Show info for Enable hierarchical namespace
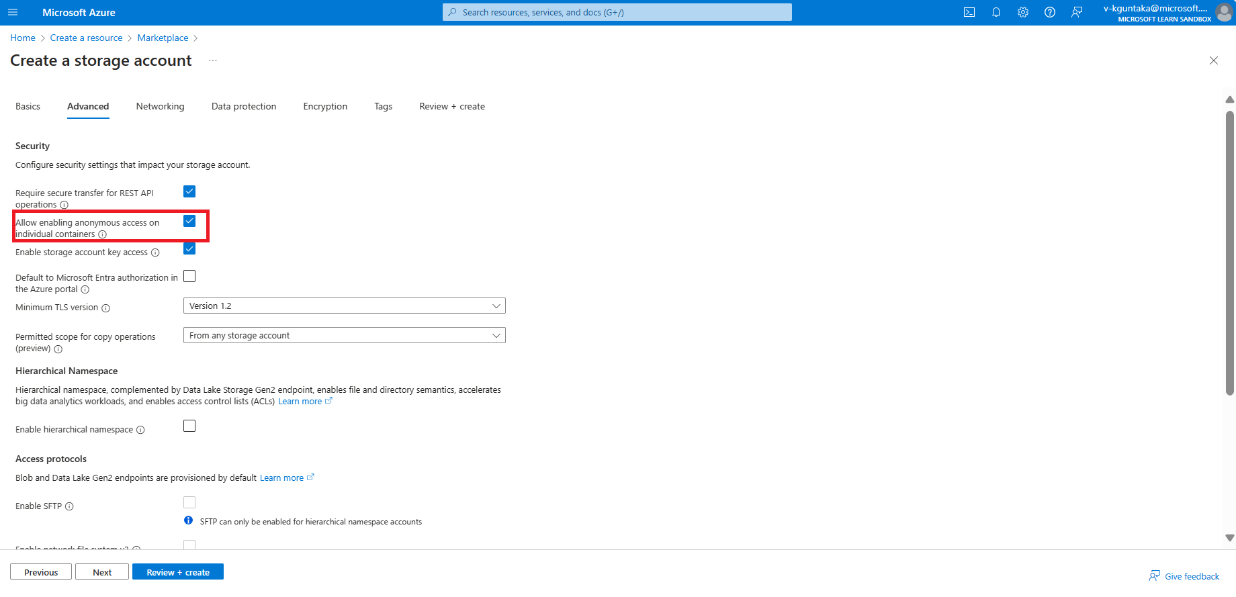This screenshot has height=597, width=1236. point(140,430)
